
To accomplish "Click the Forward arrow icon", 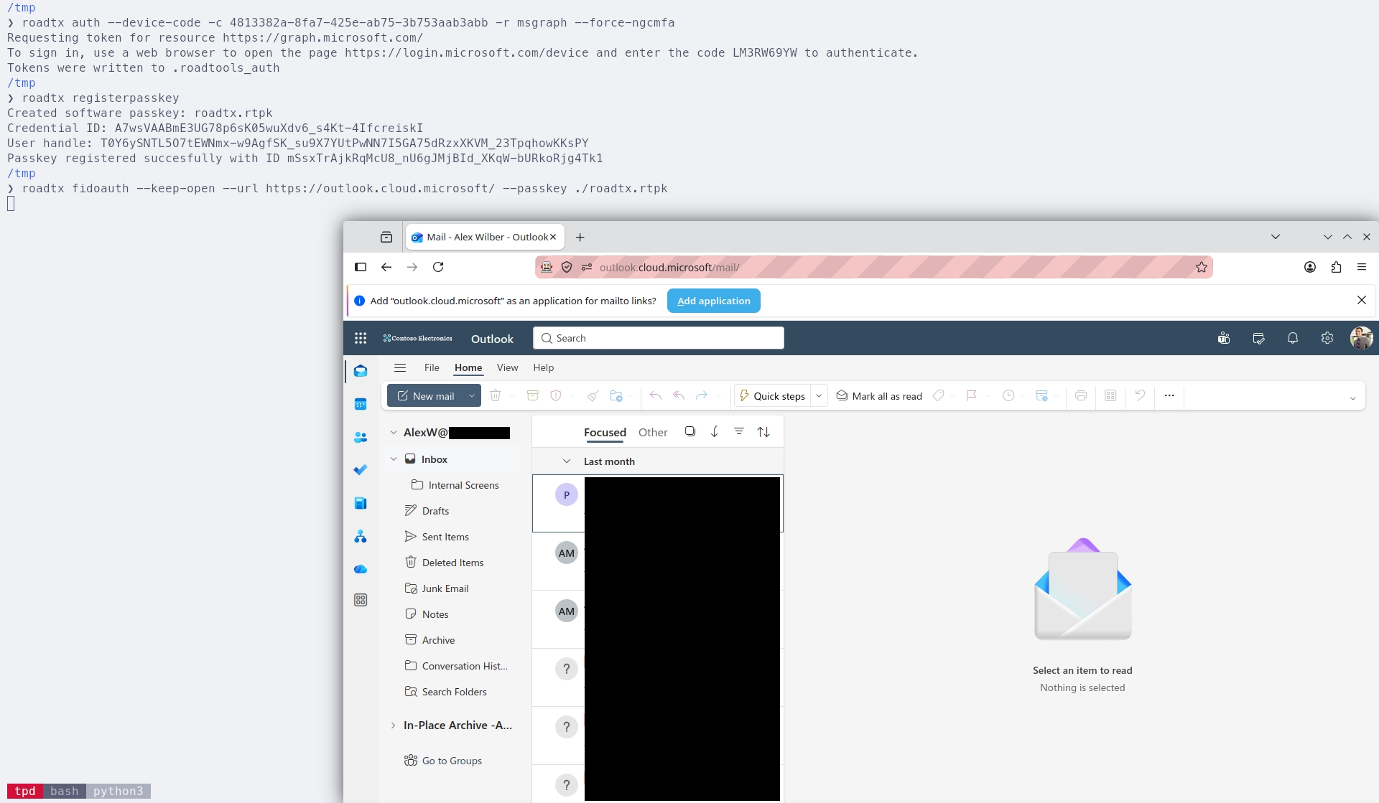I will tap(702, 395).
